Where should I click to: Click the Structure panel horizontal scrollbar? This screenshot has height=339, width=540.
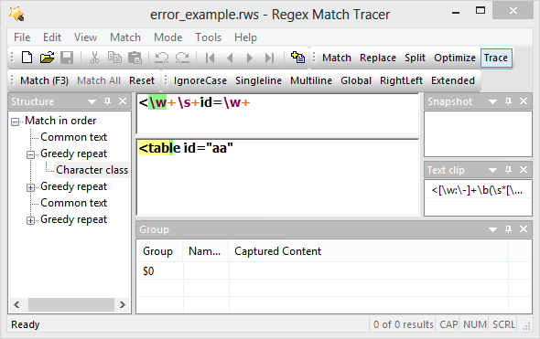coord(70,304)
